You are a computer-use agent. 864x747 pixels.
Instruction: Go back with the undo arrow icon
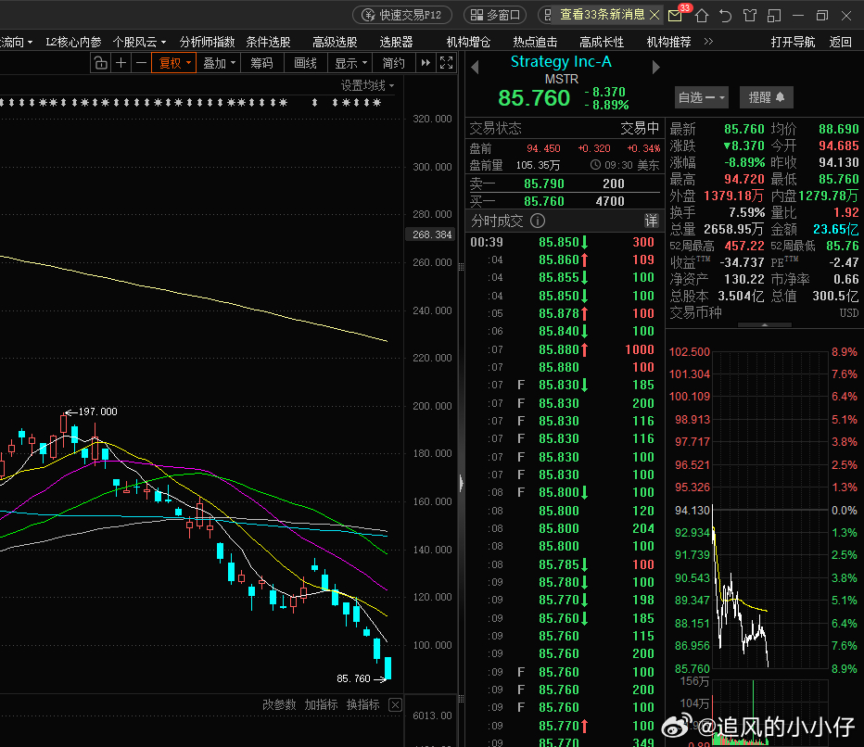[725, 16]
